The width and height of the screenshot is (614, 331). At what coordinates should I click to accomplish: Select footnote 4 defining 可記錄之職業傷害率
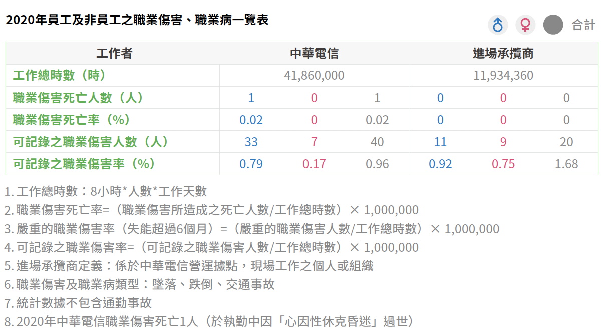click(211, 247)
